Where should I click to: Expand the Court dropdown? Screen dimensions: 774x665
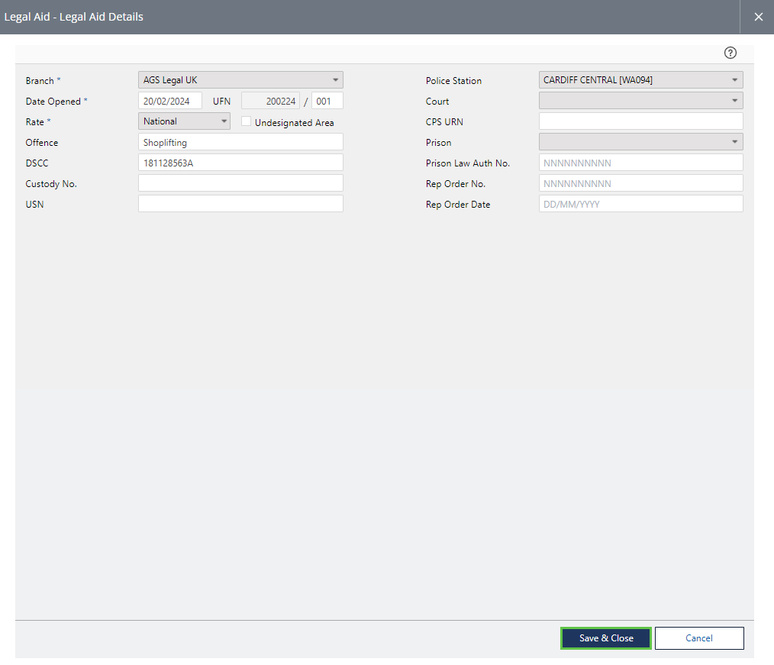(x=640, y=101)
